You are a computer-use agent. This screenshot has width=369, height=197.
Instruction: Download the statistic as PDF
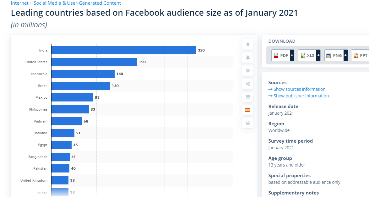pyautogui.click(x=280, y=55)
